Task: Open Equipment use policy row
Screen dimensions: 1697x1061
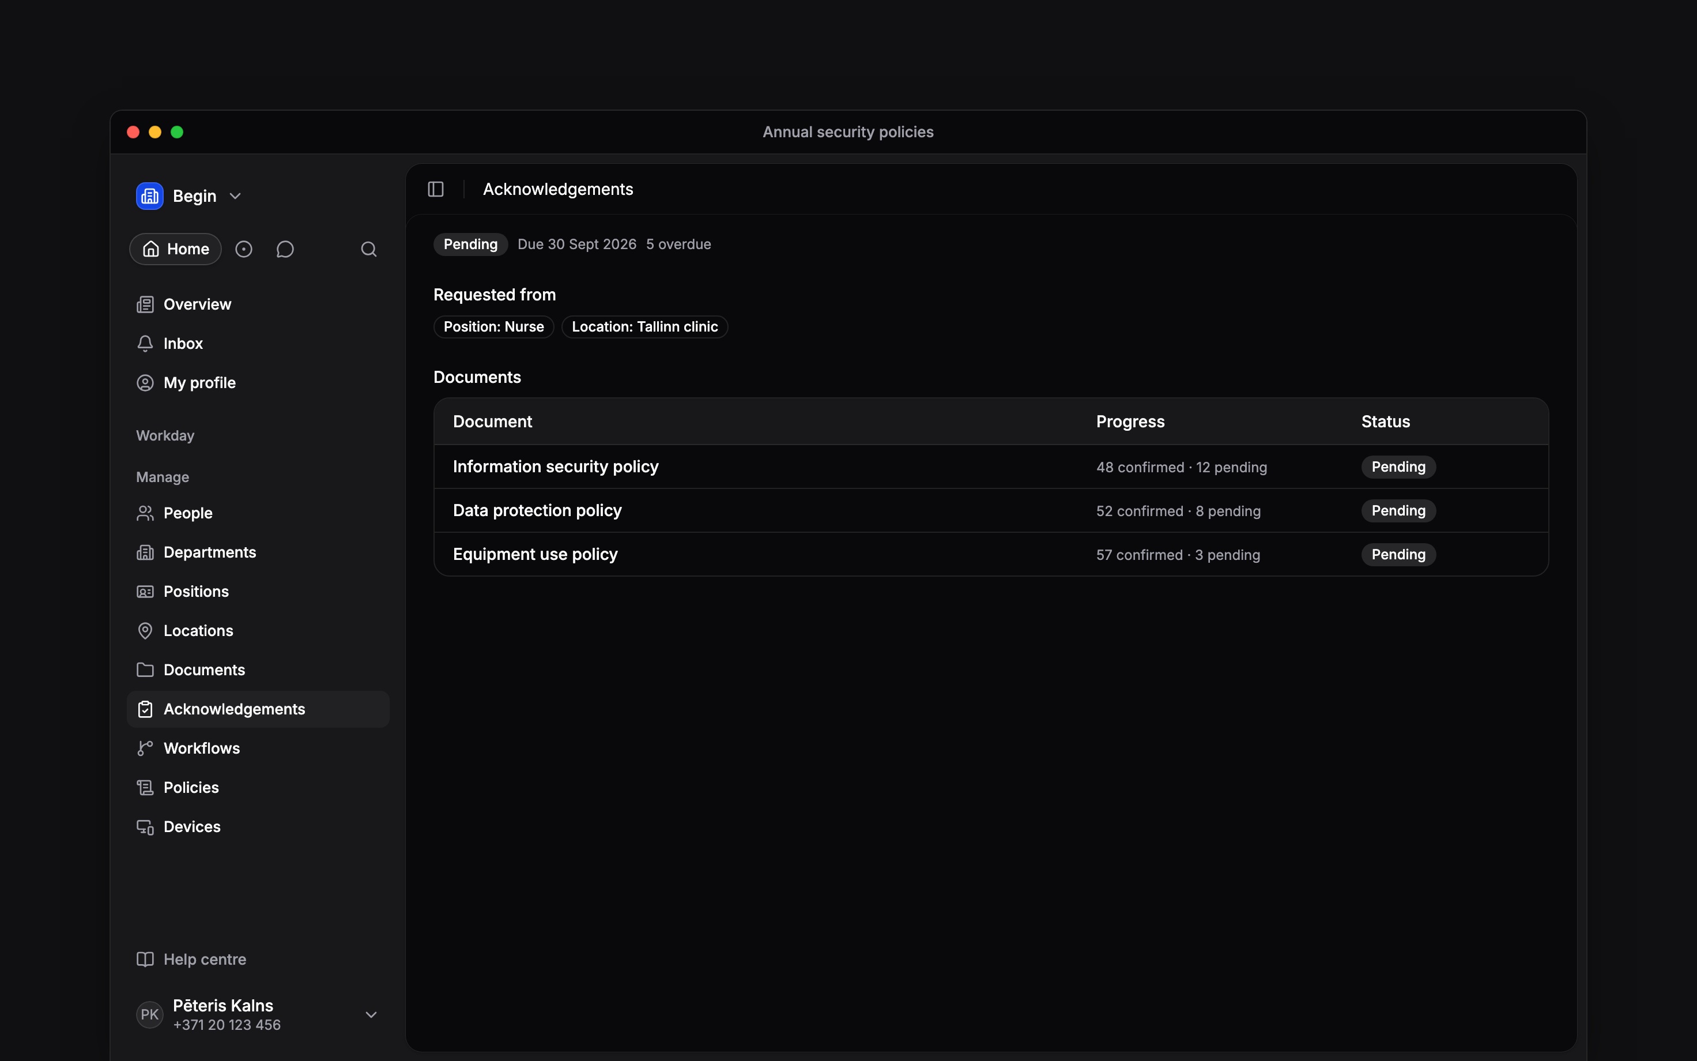Action: click(991, 554)
